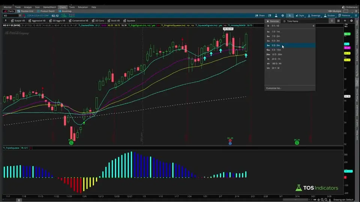Open the Bookmap sub-tab

click(x=65, y=11)
